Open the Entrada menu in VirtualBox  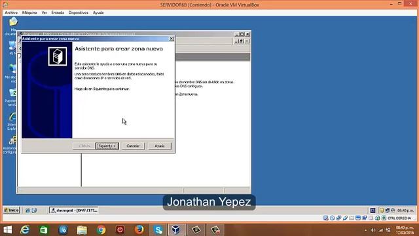(x=58, y=12)
